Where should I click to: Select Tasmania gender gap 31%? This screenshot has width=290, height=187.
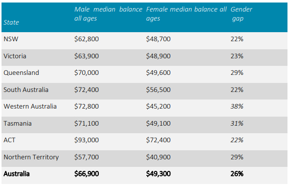237,123
